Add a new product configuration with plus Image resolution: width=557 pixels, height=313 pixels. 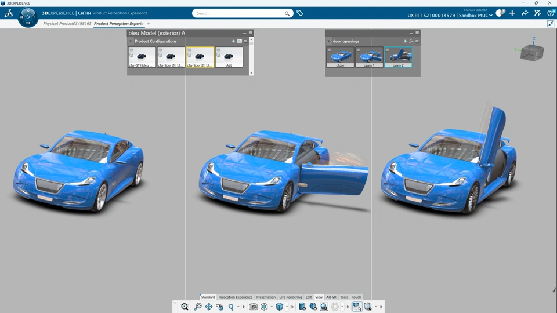[x=233, y=41]
